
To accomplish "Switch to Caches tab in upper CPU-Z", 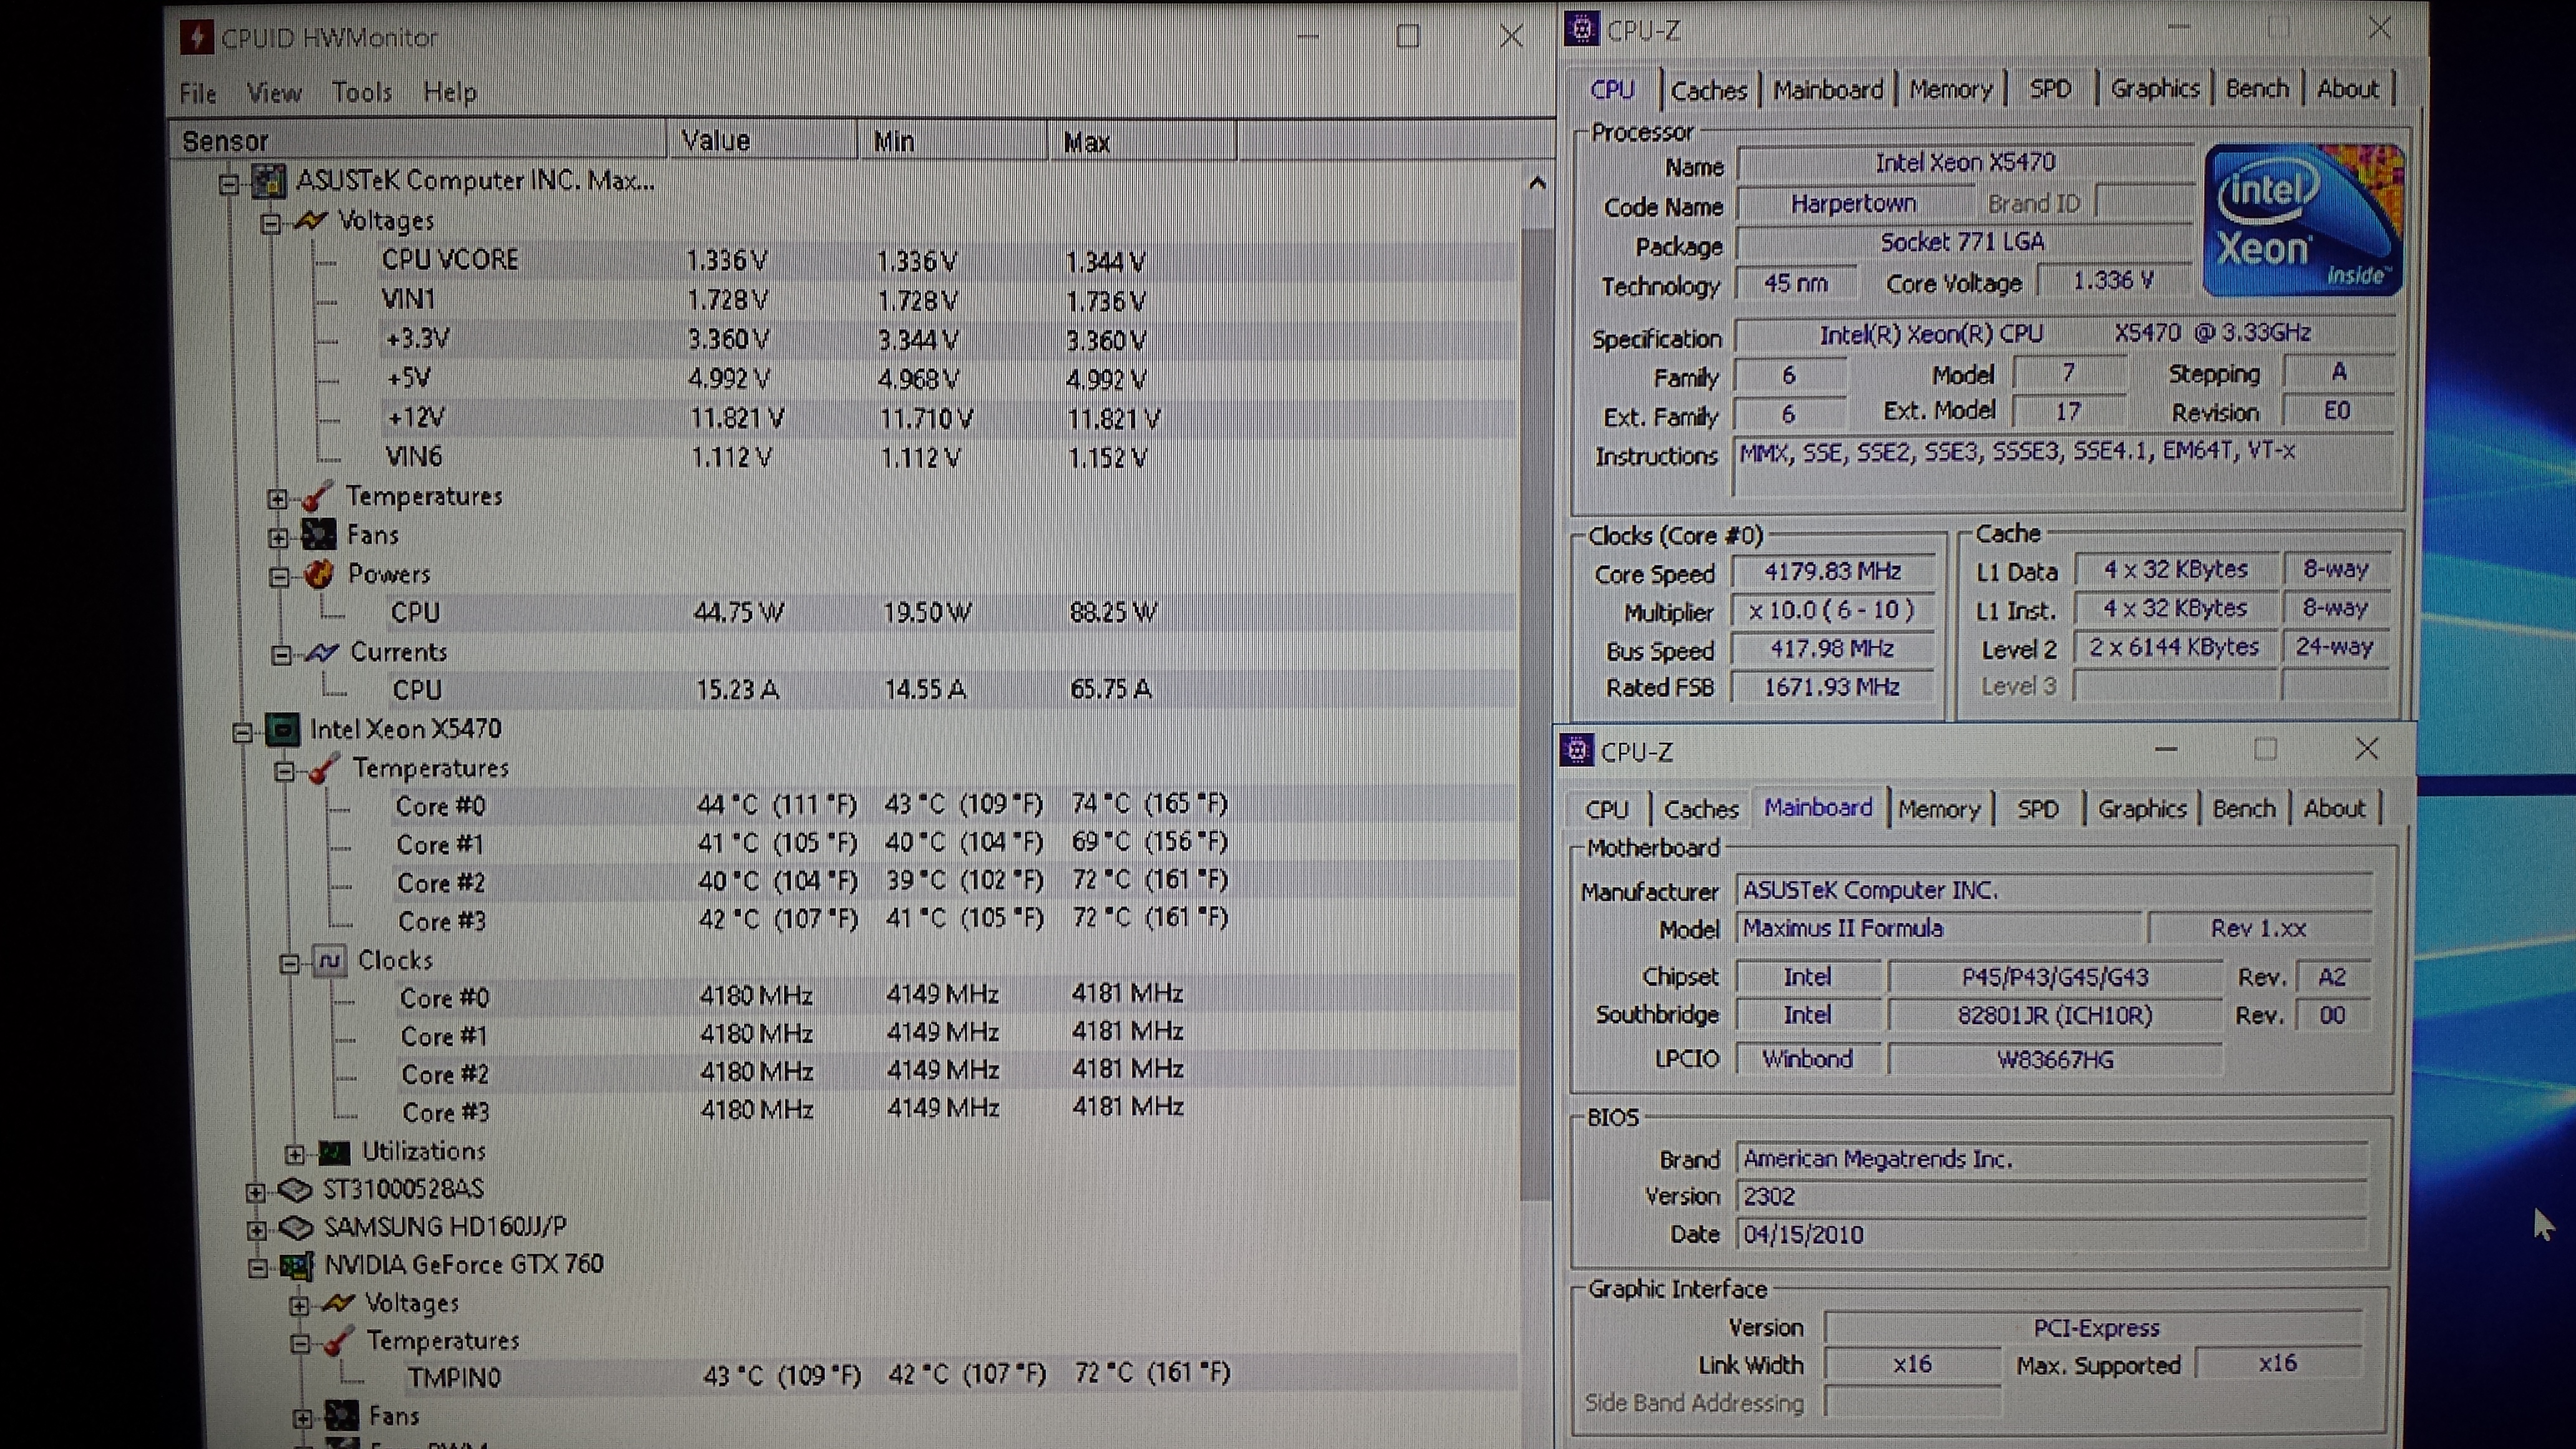I will [1709, 90].
